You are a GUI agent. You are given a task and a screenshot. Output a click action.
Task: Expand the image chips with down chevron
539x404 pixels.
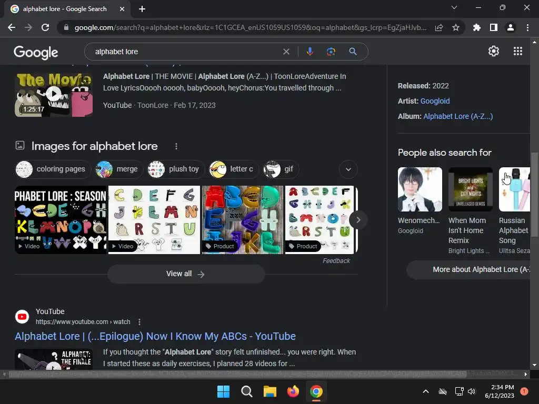pos(348,169)
